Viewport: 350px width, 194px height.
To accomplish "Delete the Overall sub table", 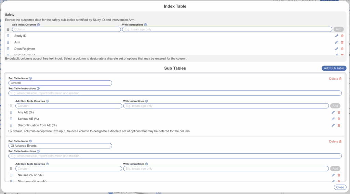I will coord(335,79).
